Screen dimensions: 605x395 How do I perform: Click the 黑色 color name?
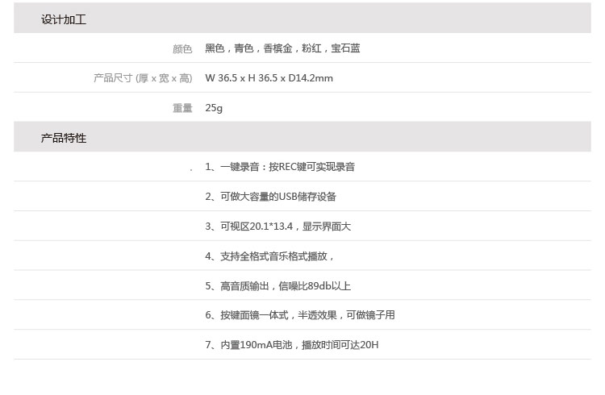click(215, 48)
